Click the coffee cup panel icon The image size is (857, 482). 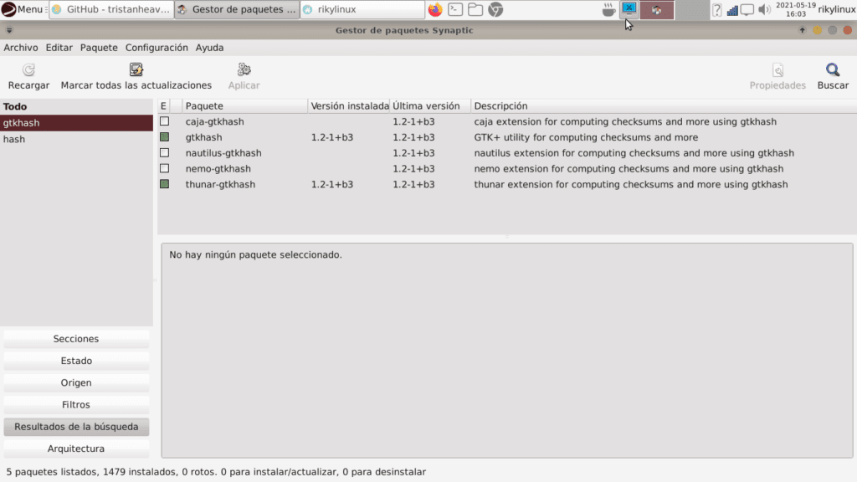608,10
